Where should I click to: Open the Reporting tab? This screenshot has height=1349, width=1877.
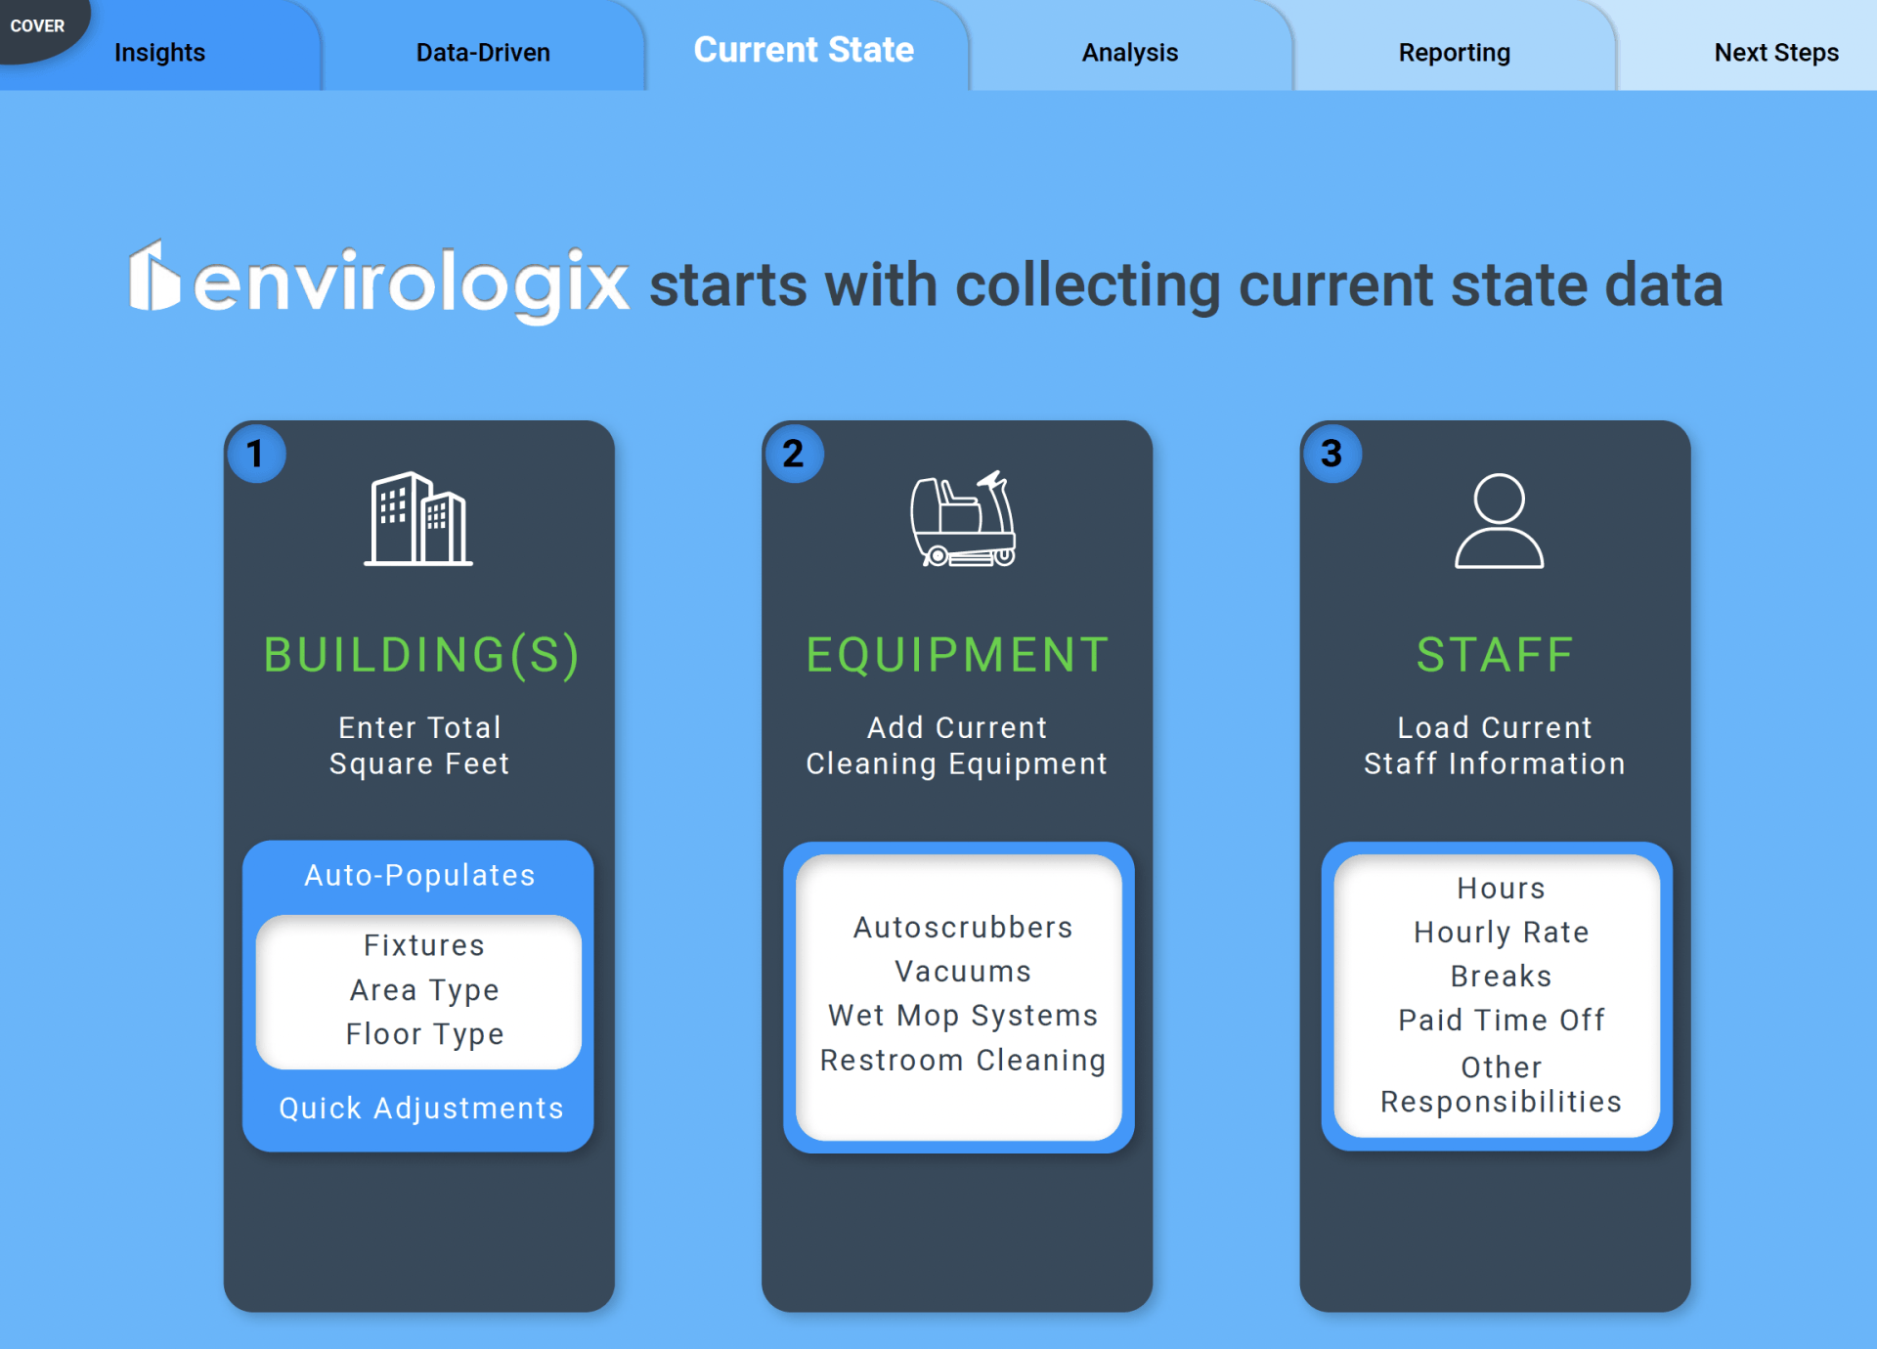1454,53
